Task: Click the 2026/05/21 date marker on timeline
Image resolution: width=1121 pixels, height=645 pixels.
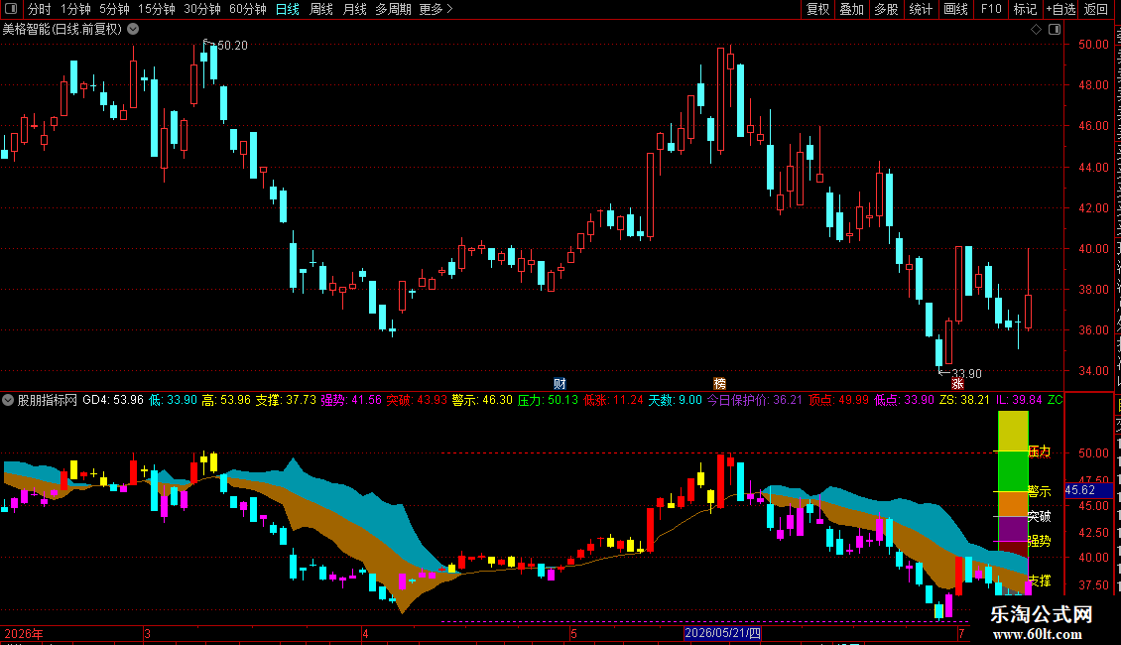Action: [722, 633]
